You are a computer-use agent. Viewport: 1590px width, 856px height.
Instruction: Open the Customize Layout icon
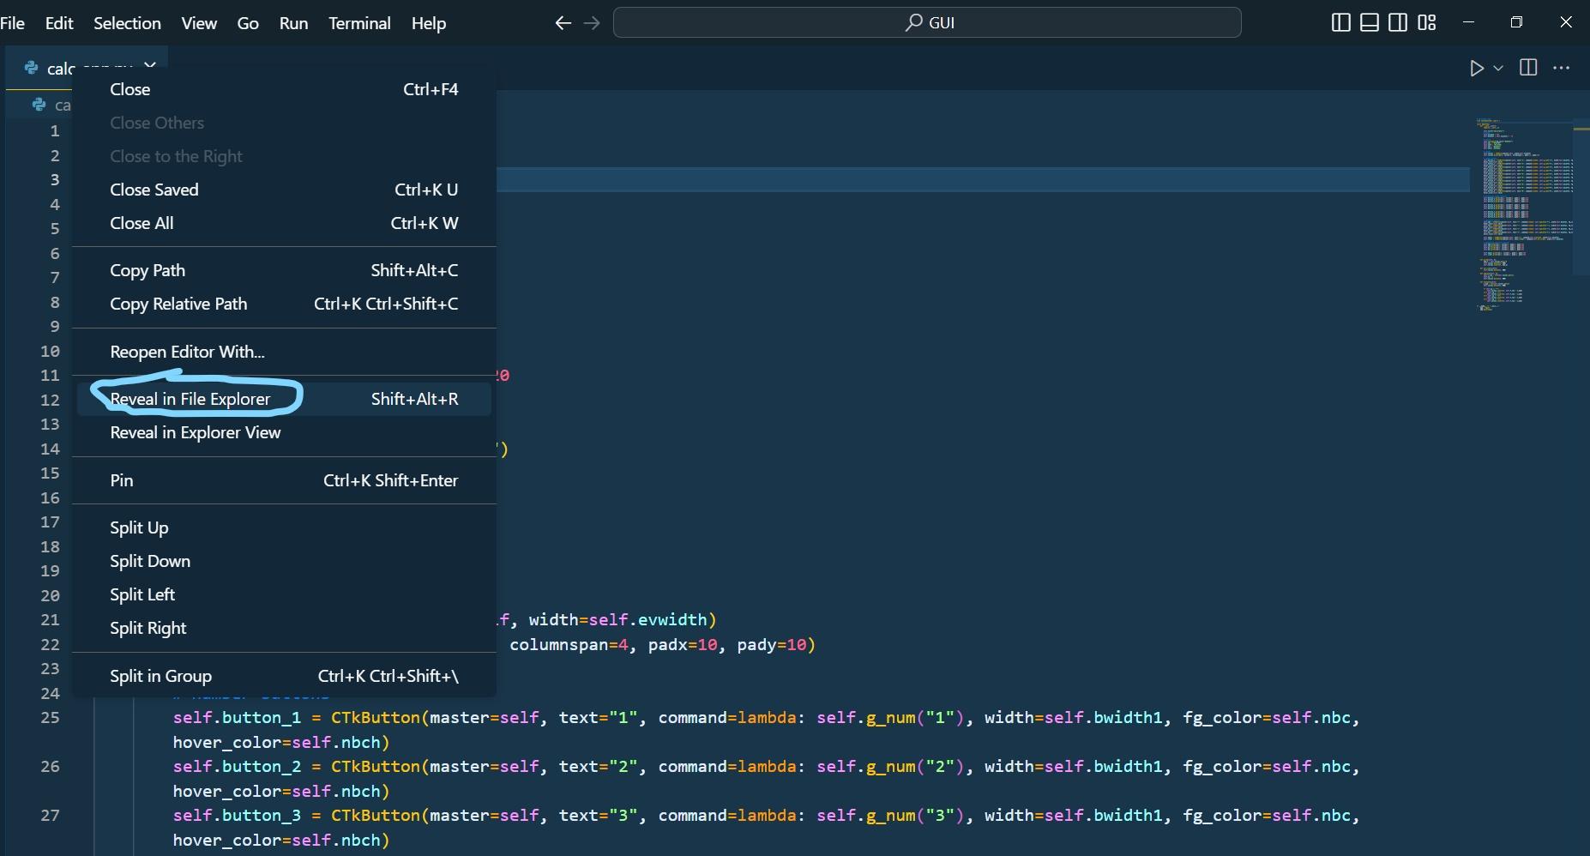(x=1427, y=22)
